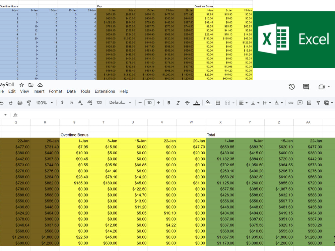335x251 pixels.
Task: Insert a chart
Action: click(309, 103)
